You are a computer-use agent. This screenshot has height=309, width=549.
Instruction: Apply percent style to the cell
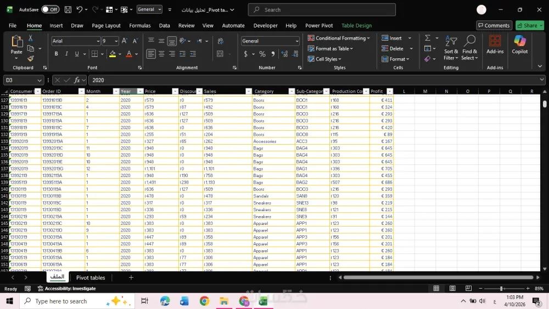coord(262,54)
